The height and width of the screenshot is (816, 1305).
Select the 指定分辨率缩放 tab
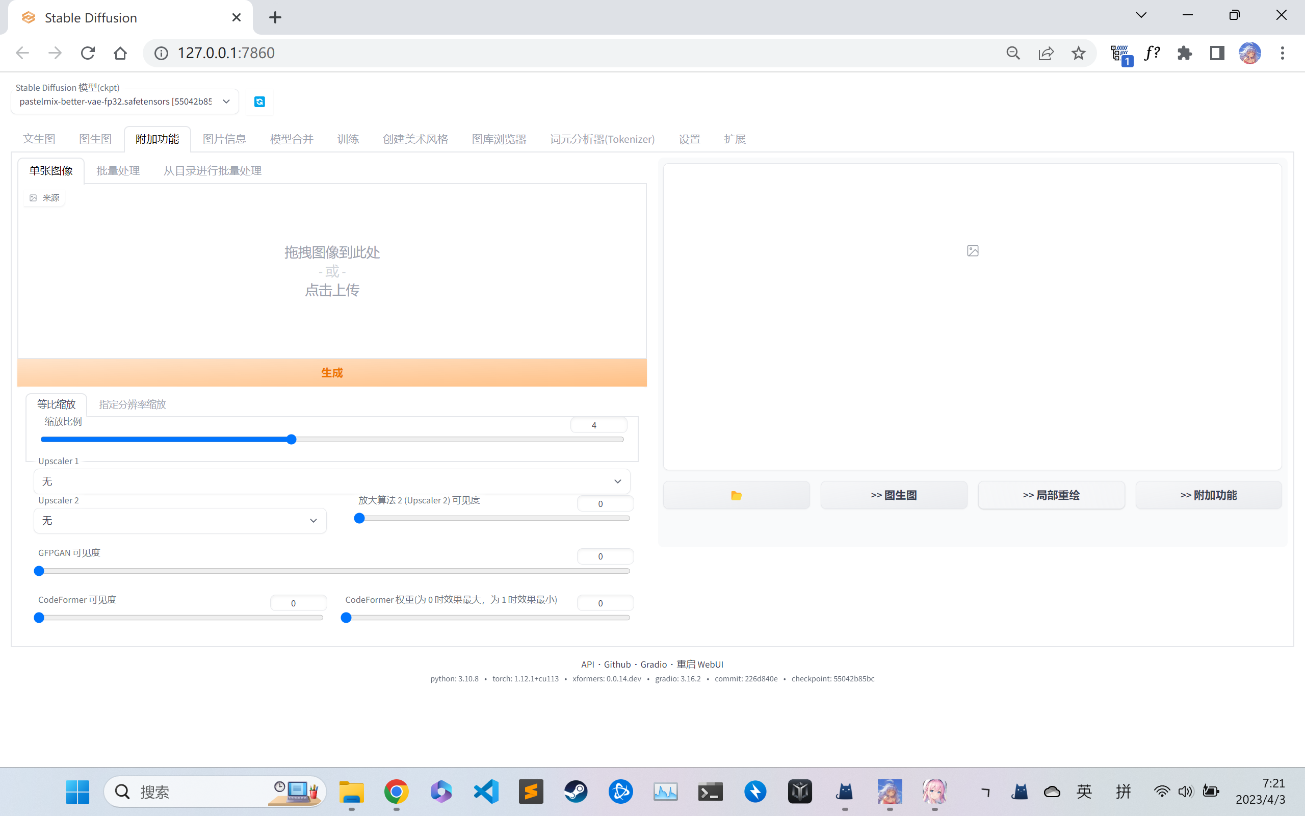click(132, 404)
